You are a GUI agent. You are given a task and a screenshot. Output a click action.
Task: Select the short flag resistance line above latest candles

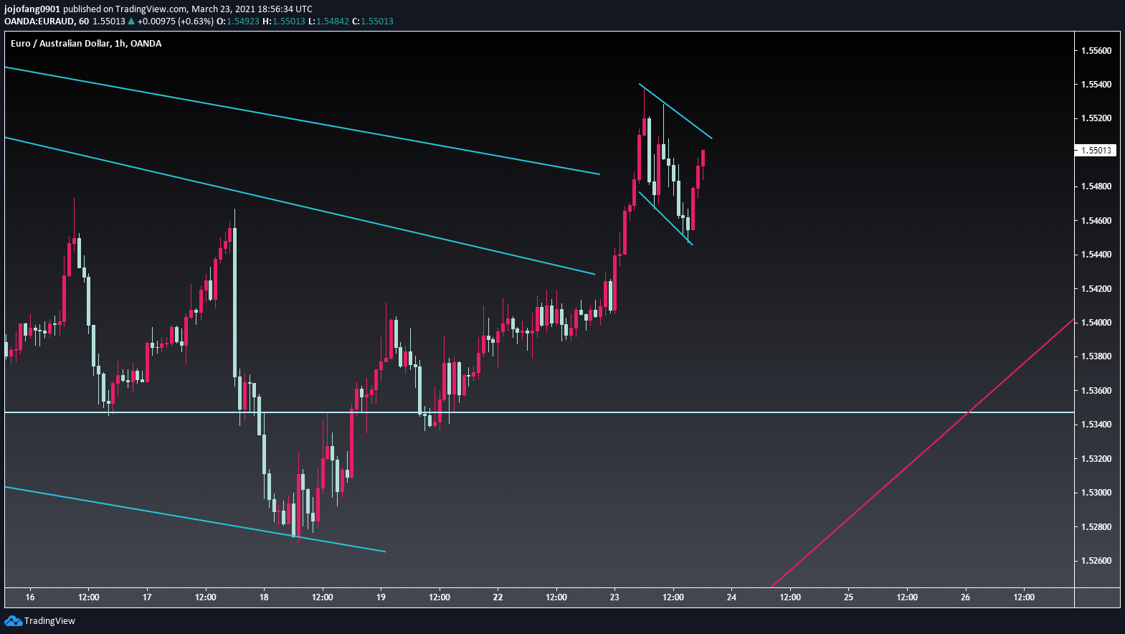click(x=675, y=111)
